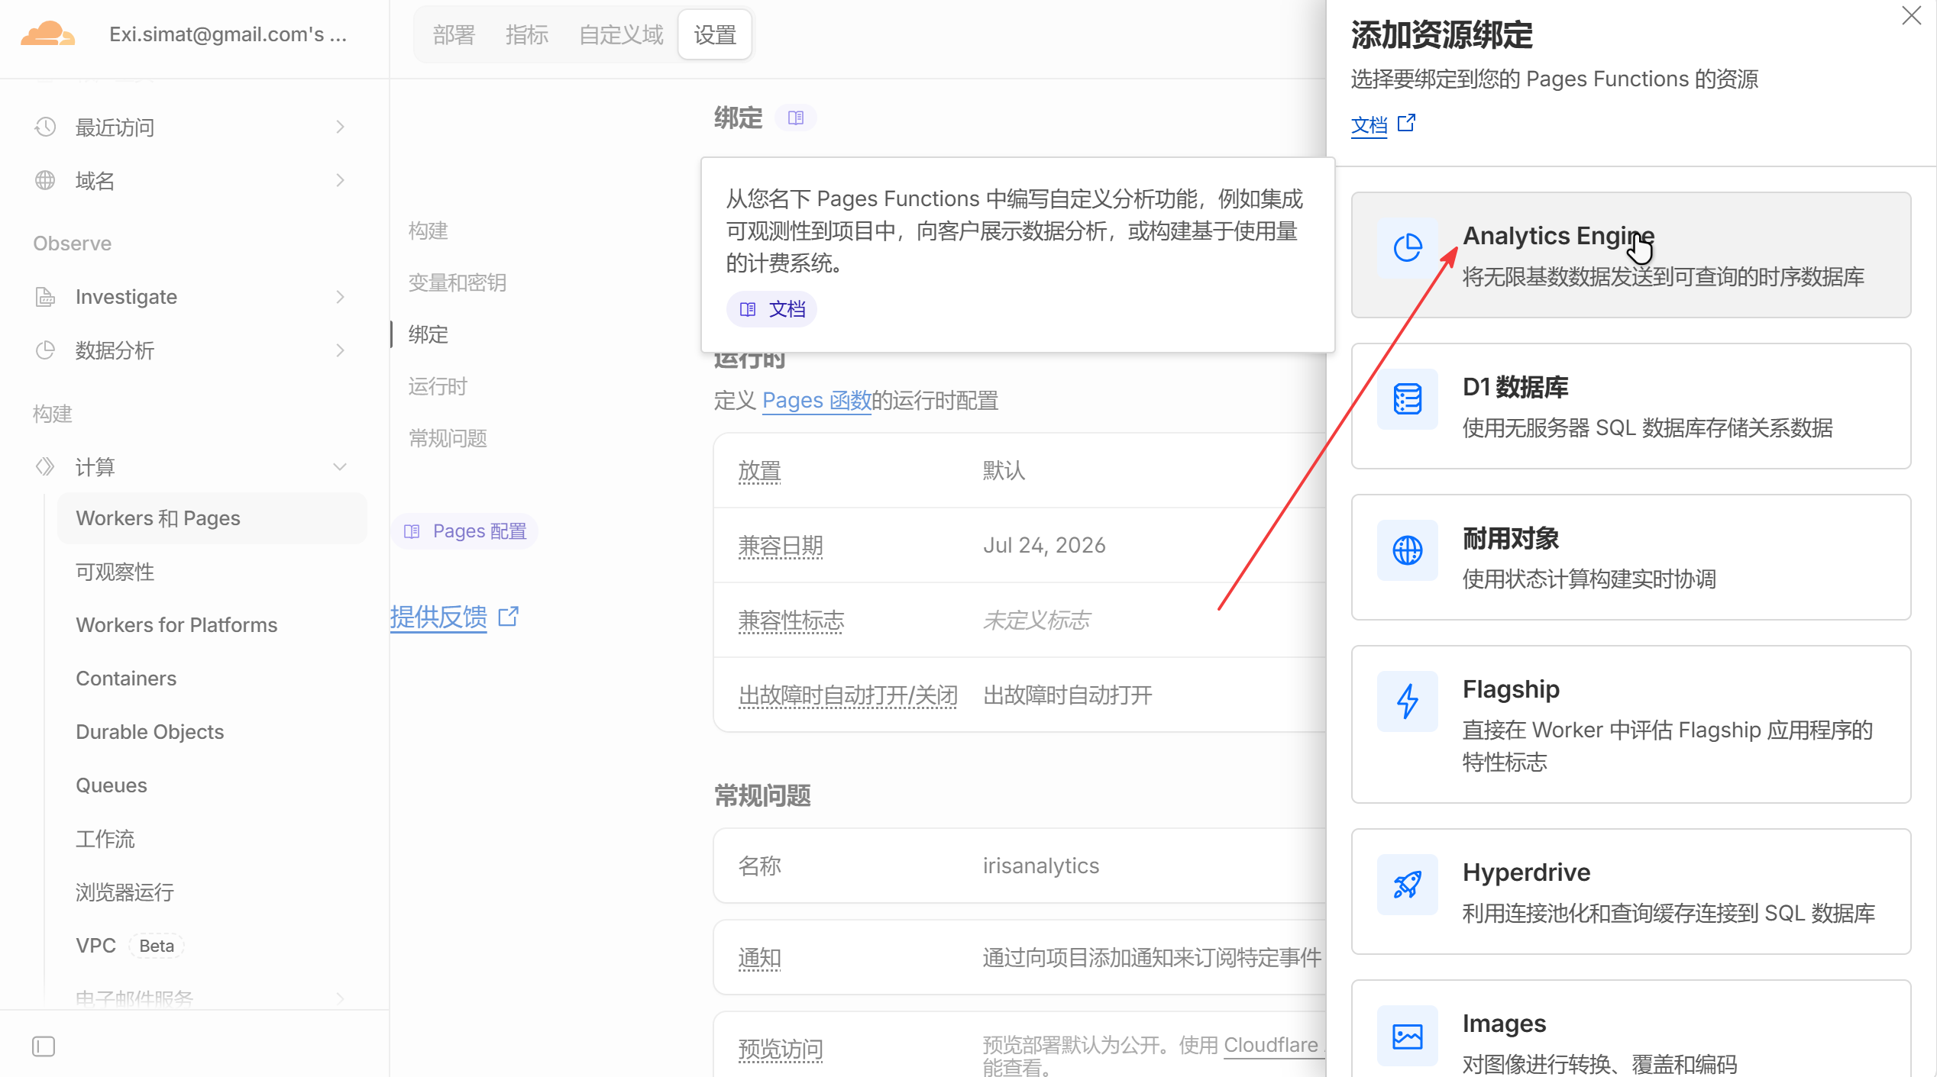Open the 部署 tab

pyautogui.click(x=454, y=34)
